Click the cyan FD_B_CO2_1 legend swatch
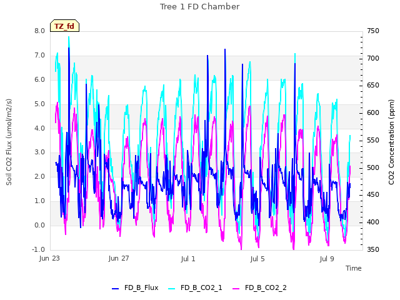The image size is (400, 300). pyautogui.click(x=172, y=289)
